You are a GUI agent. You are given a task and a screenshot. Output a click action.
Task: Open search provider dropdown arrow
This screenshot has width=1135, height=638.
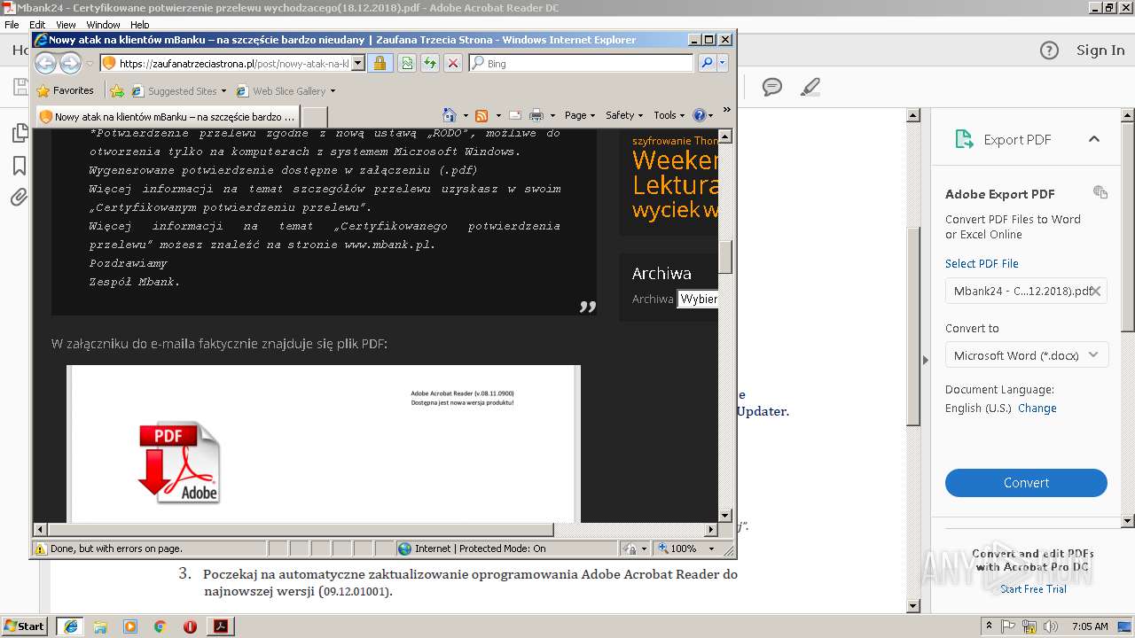[723, 63]
